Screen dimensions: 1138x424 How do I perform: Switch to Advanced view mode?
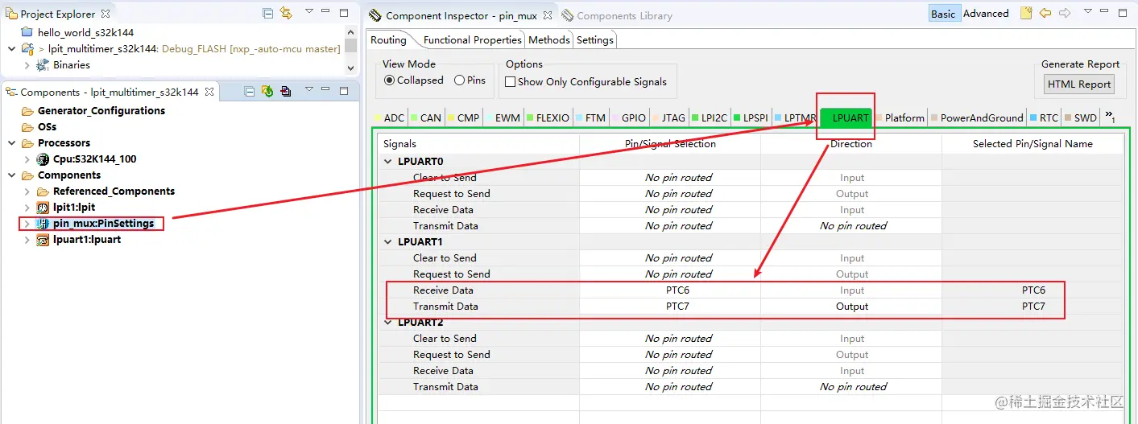tap(986, 14)
